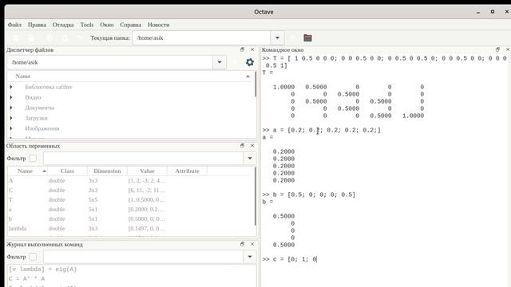Sort files by the Name column header
The height and width of the screenshot is (287, 511).
129,77
